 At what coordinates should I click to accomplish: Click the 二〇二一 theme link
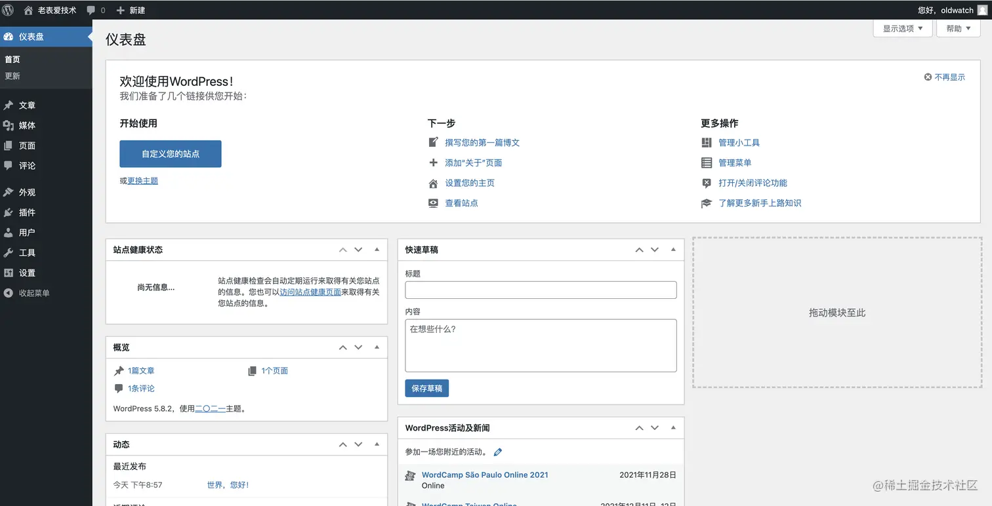click(x=210, y=408)
